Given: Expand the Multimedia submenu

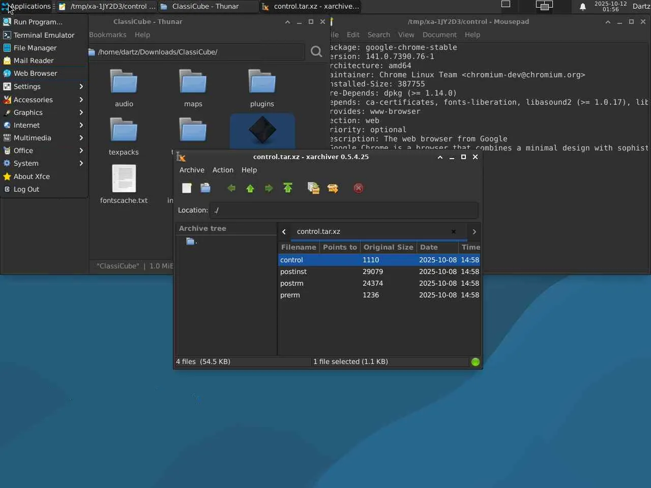Looking at the screenshot, I should (43, 138).
